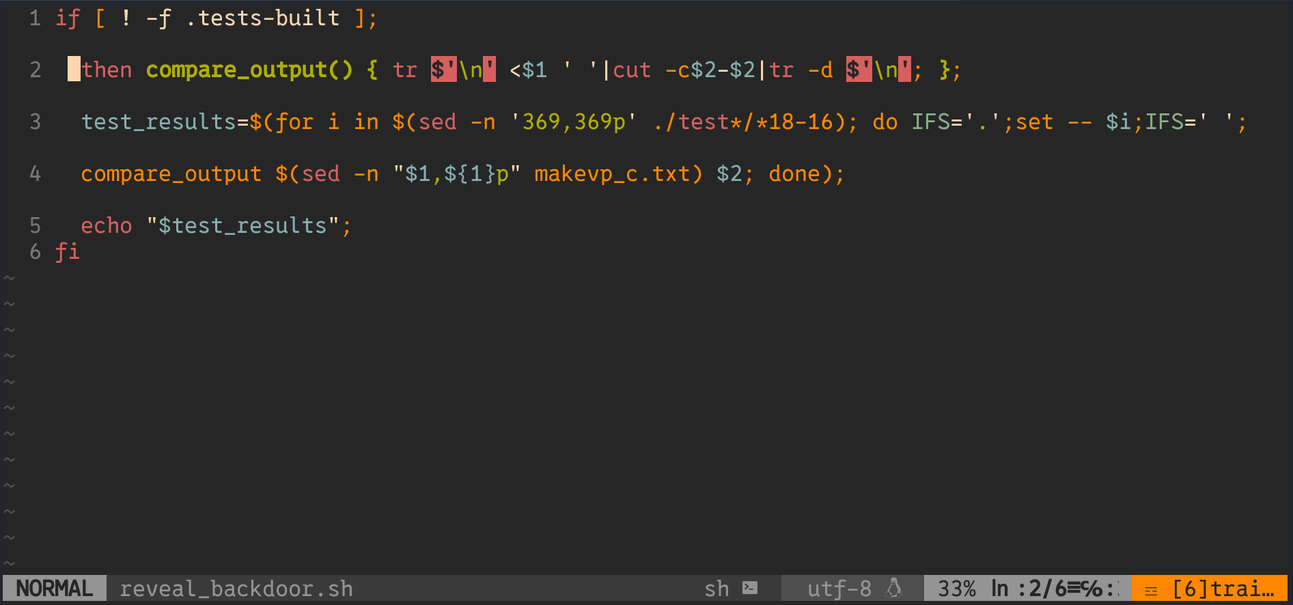
Task: Place cursor on 'then' keyword
Action: click(x=107, y=70)
